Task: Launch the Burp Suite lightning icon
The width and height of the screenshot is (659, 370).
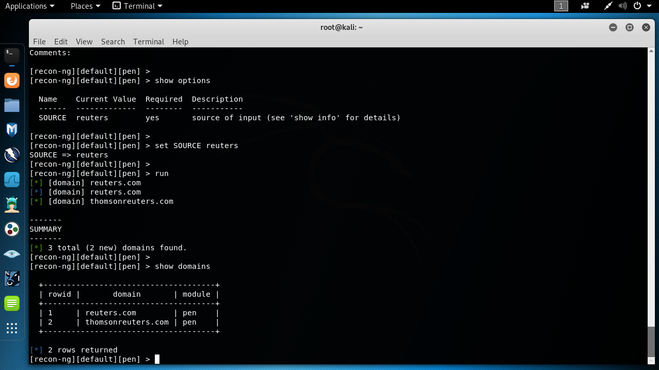Action: point(11,154)
